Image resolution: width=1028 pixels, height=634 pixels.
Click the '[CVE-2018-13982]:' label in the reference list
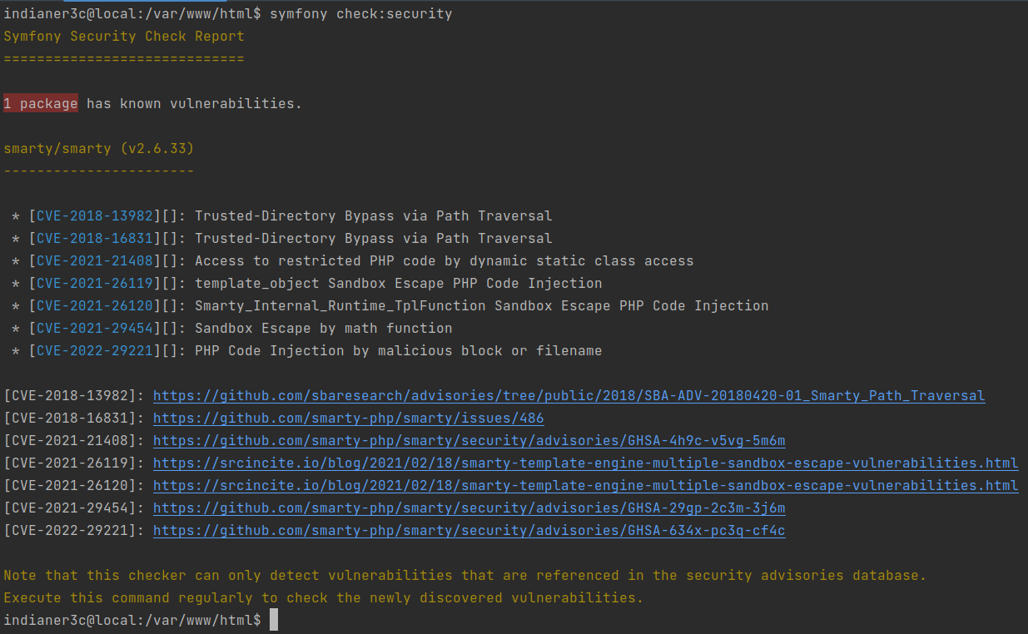pos(74,396)
